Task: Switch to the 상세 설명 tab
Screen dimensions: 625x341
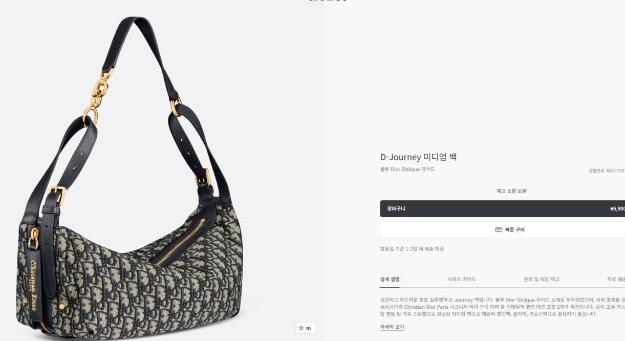Action: pyautogui.click(x=390, y=279)
